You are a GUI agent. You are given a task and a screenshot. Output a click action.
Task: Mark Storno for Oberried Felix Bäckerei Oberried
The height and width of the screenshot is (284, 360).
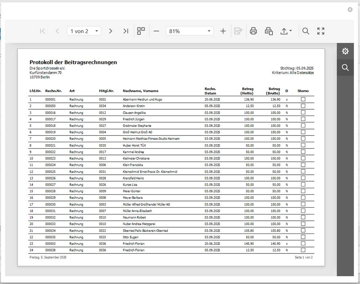click(303, 230)
